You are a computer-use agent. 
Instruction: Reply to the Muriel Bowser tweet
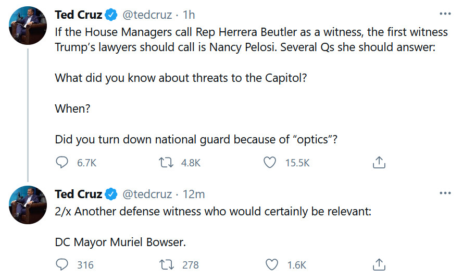[62, 265]
